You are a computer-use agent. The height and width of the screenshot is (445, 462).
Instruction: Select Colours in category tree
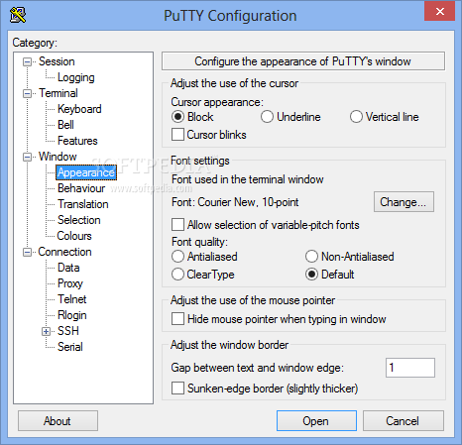(x=74, y=236)
